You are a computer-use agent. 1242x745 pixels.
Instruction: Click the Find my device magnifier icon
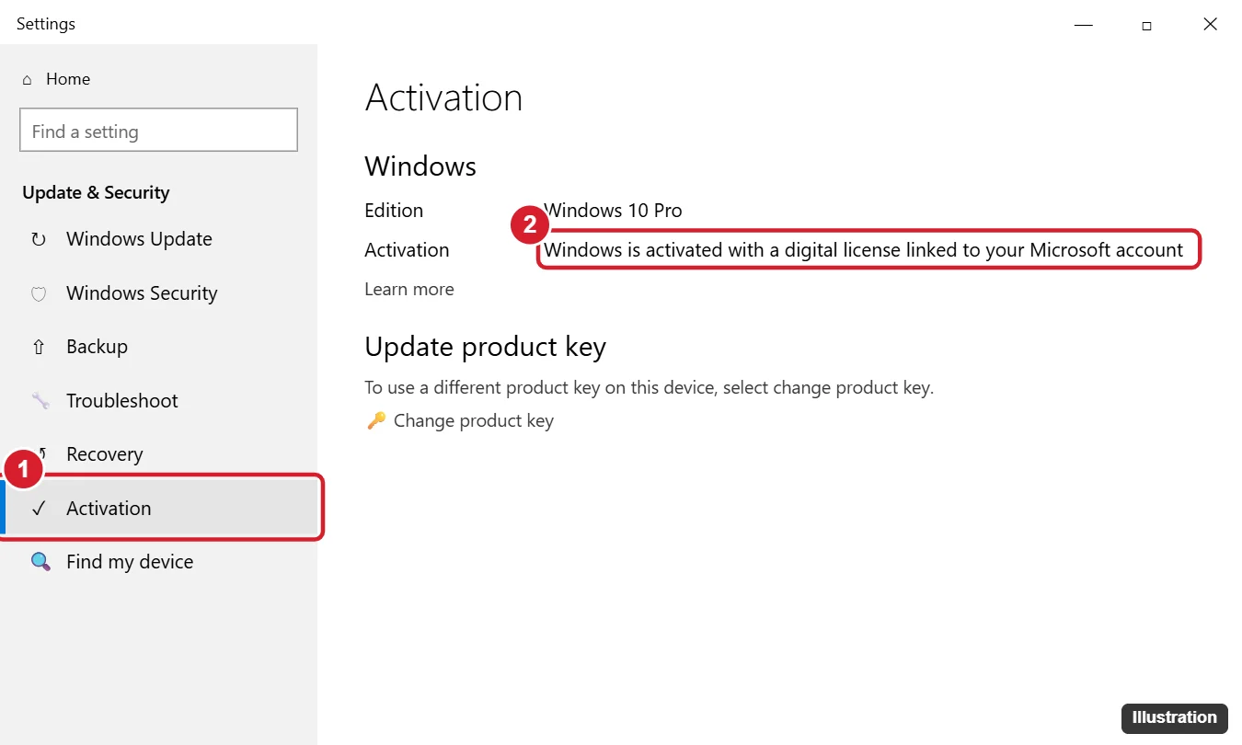click(x=40, y=562)
